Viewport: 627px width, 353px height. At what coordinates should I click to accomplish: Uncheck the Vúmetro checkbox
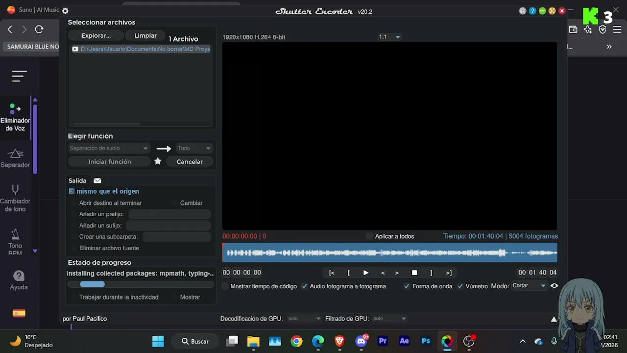point(460,286)
